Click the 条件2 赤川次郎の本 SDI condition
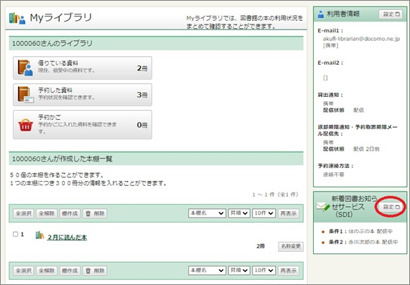This screenshot has height=285, width=410. pyautogui.click(x=363, y=242)
